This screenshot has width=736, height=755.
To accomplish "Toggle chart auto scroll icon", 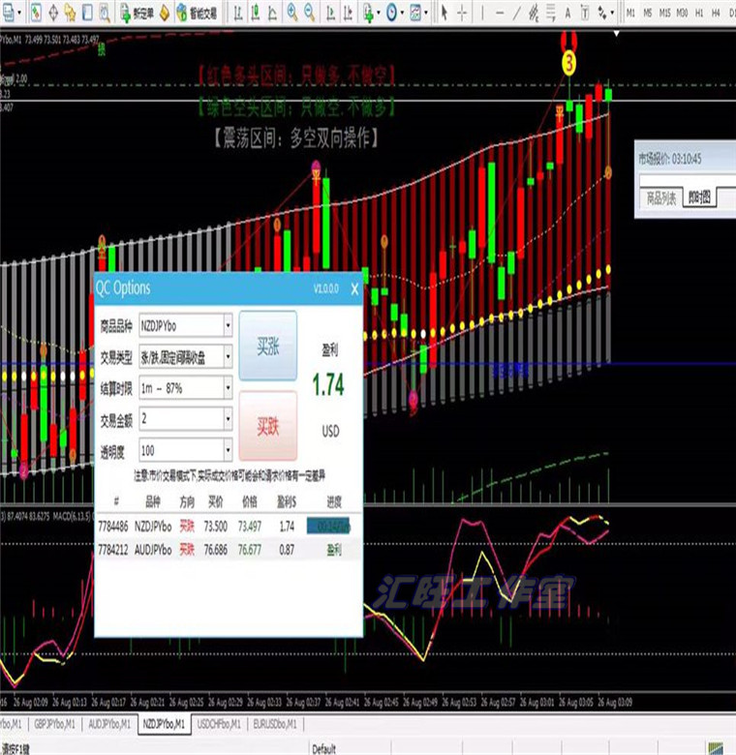I will 330,13.
